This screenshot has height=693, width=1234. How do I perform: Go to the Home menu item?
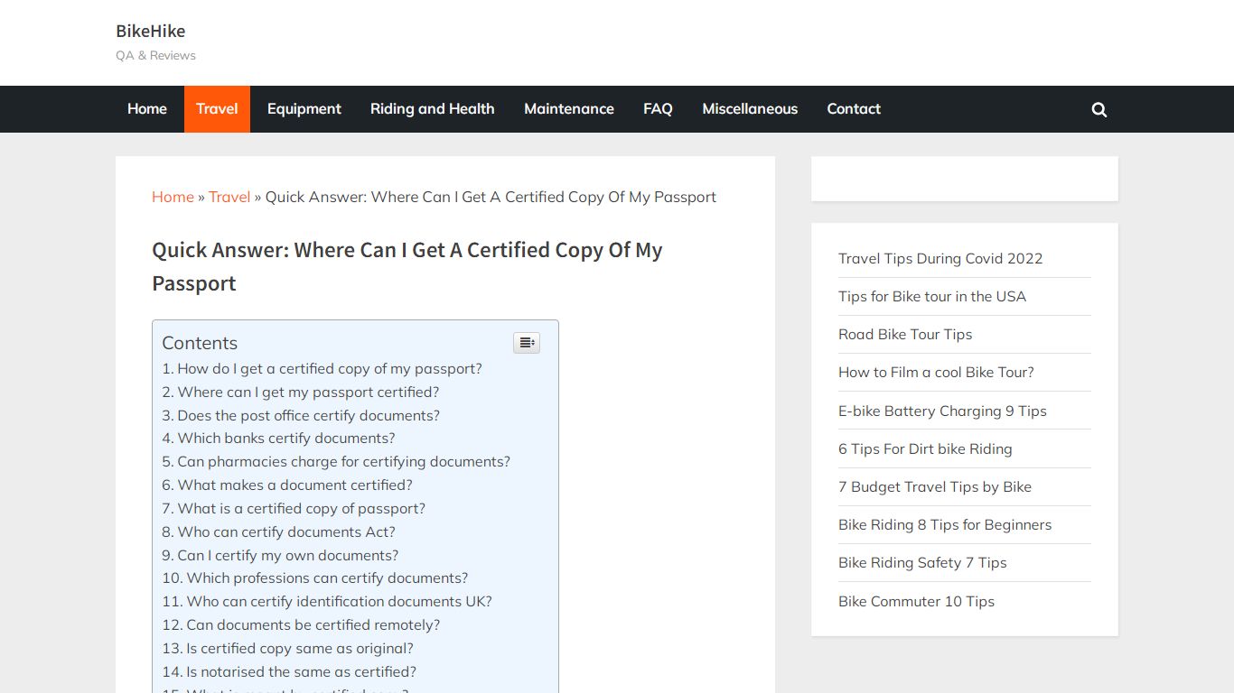coord(147,109)
